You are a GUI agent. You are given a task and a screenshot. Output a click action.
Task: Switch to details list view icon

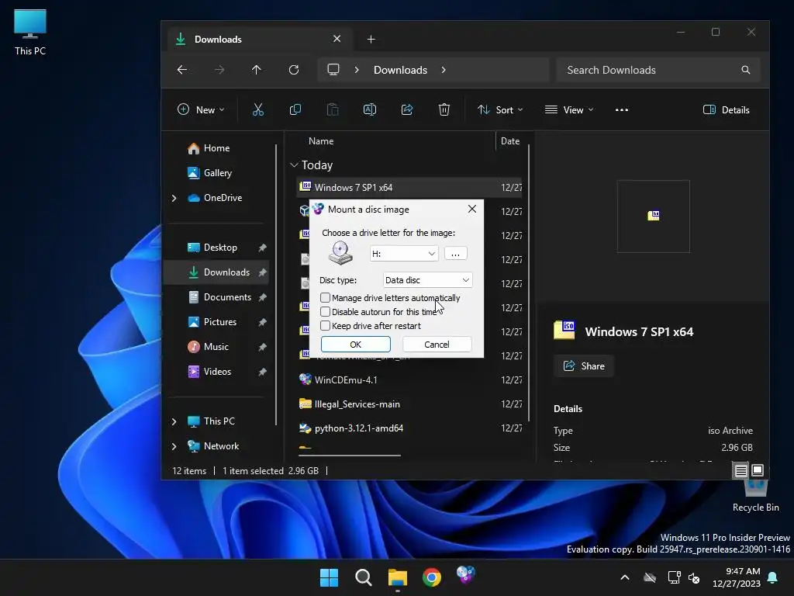point(740,471)
